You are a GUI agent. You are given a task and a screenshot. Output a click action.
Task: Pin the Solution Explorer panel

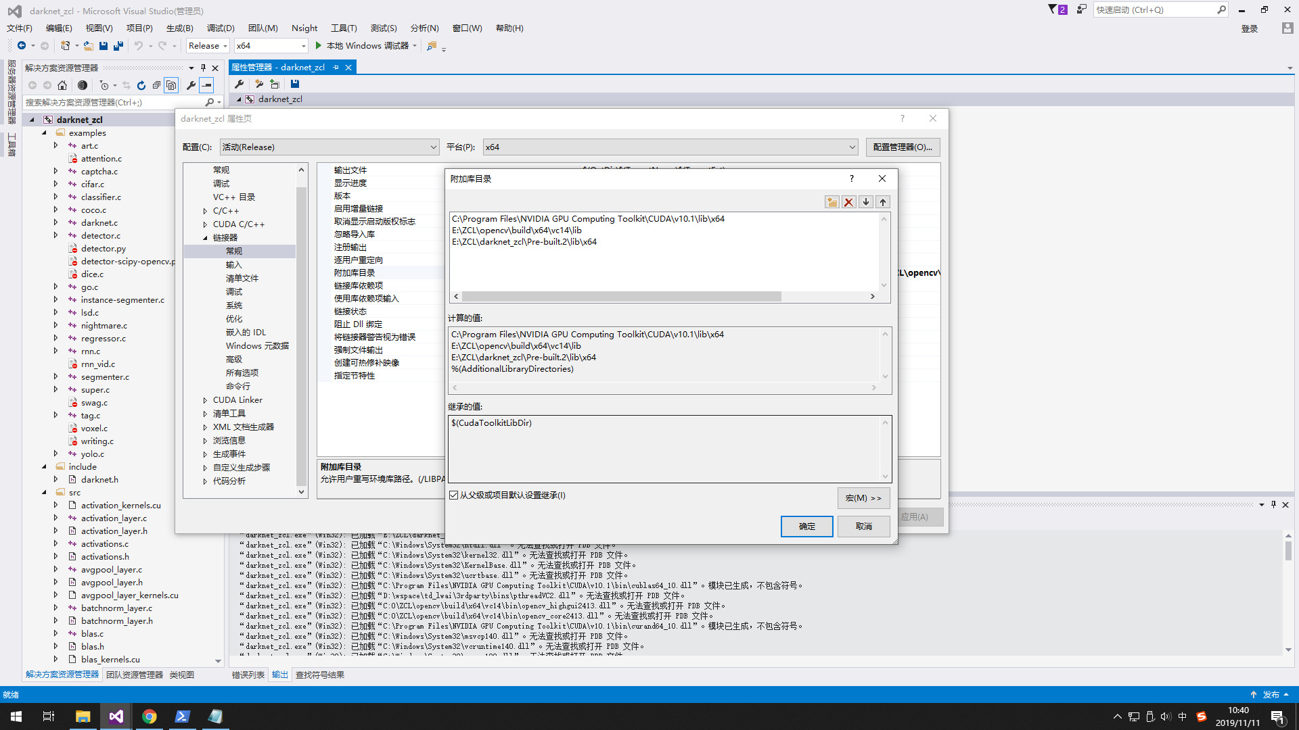tap(204, 68)
